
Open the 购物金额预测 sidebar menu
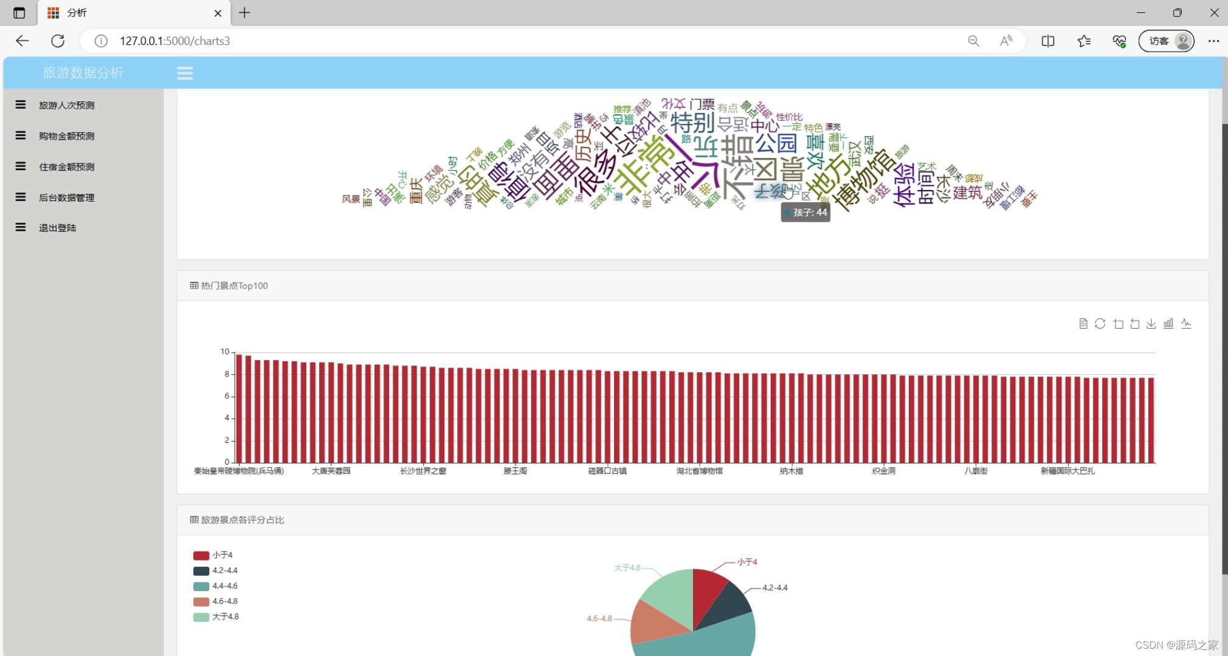coord(66,136)
